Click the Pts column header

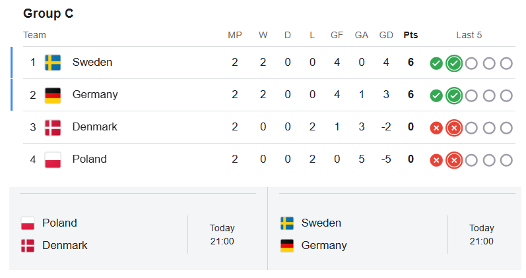(x=411, y=35)
